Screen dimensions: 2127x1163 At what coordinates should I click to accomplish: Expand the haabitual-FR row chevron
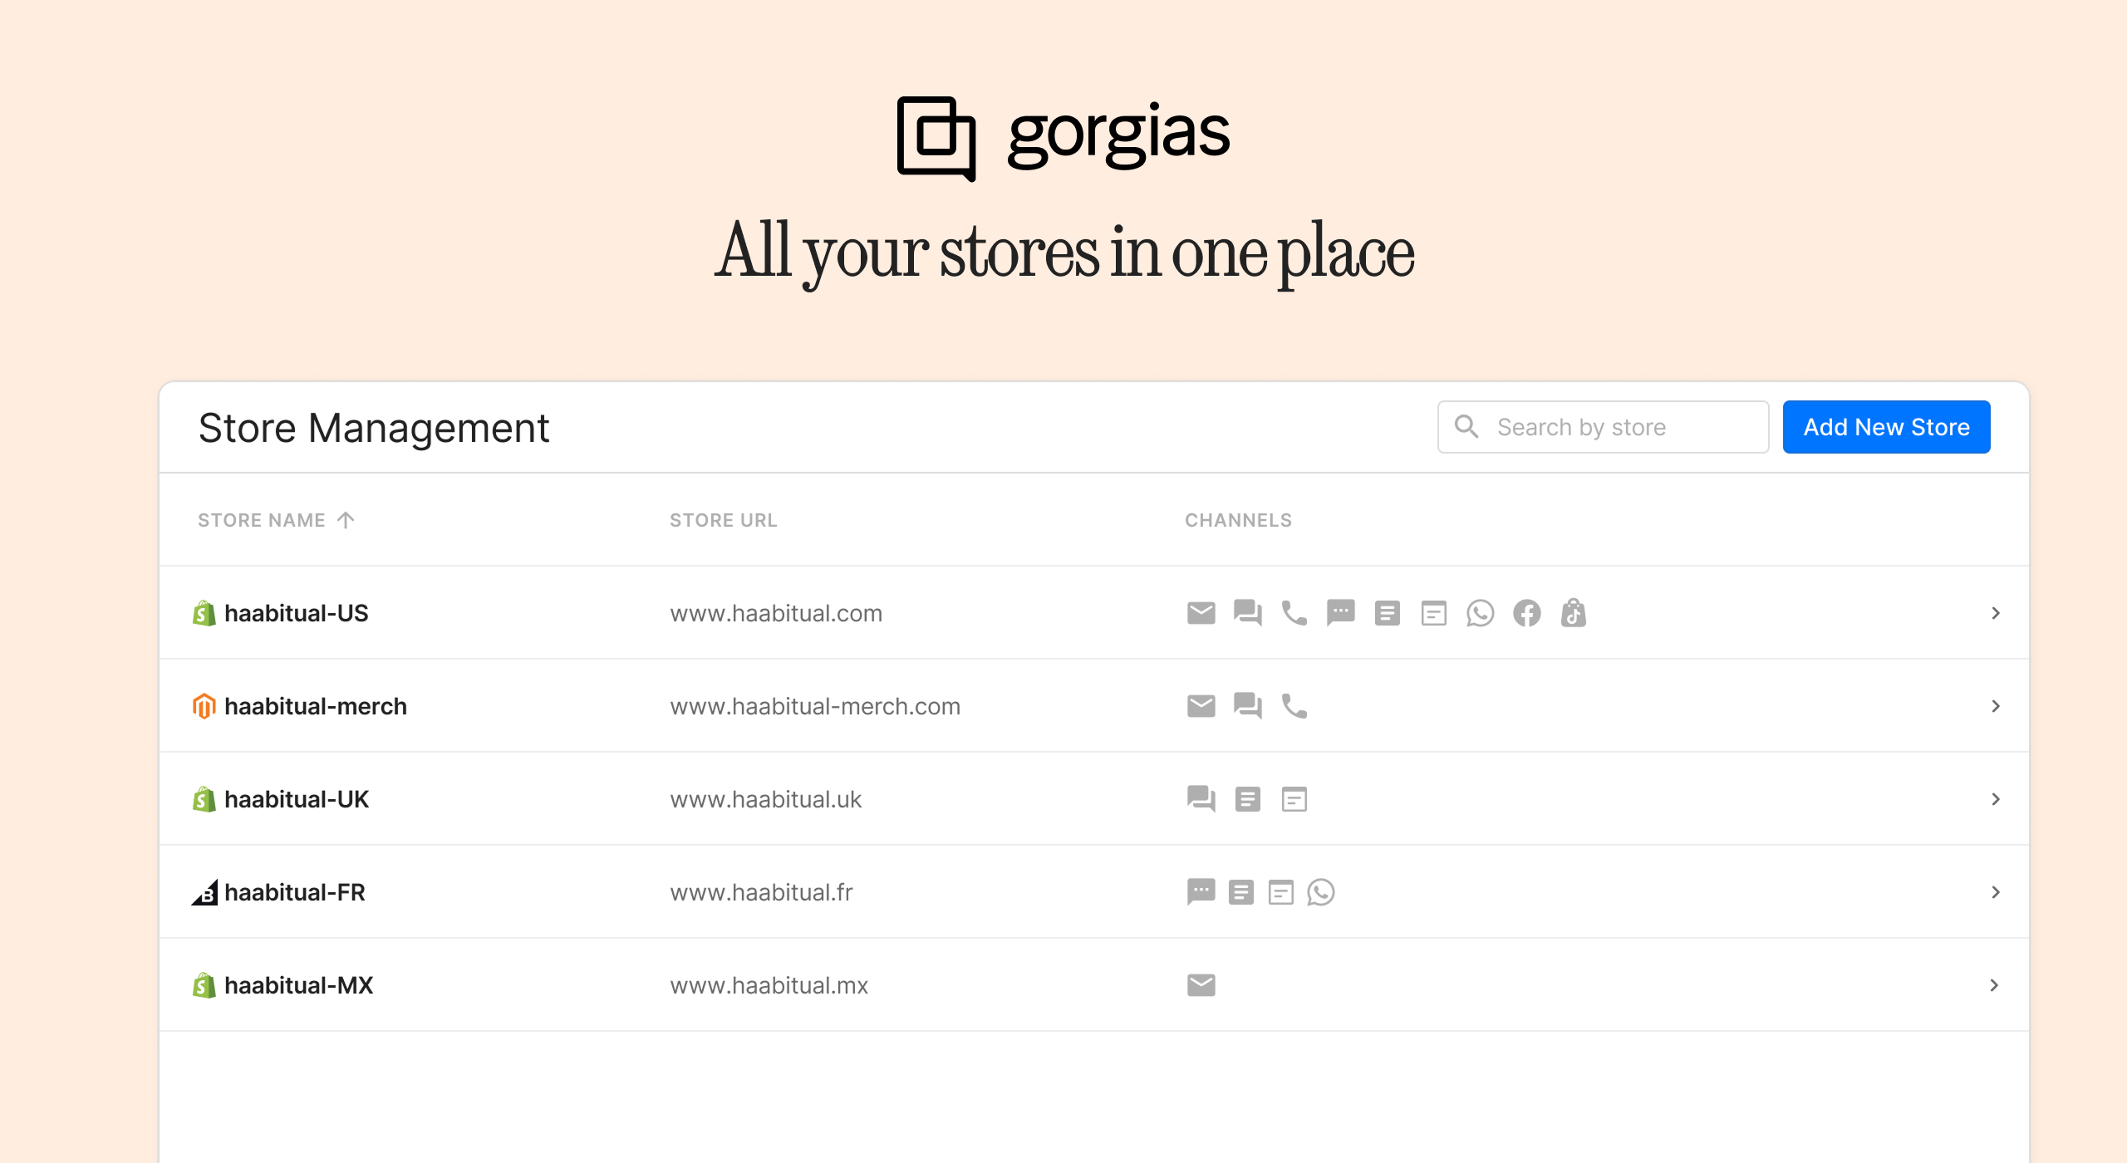coord(1995,892)
